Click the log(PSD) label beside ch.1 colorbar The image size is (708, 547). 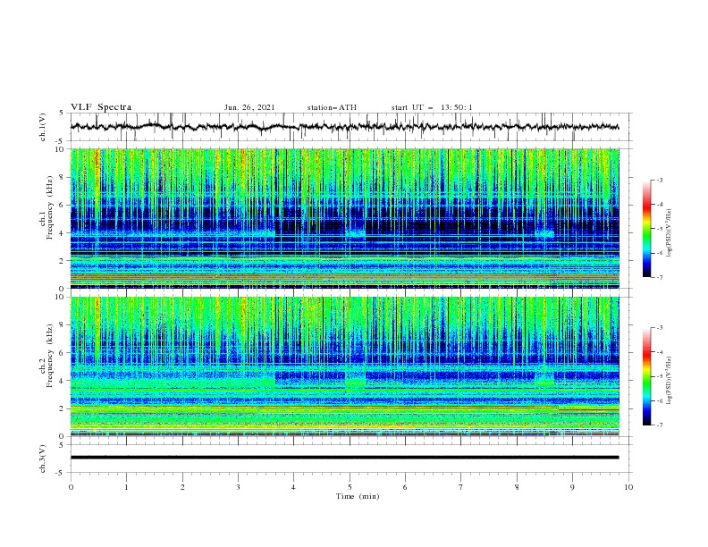670,232
